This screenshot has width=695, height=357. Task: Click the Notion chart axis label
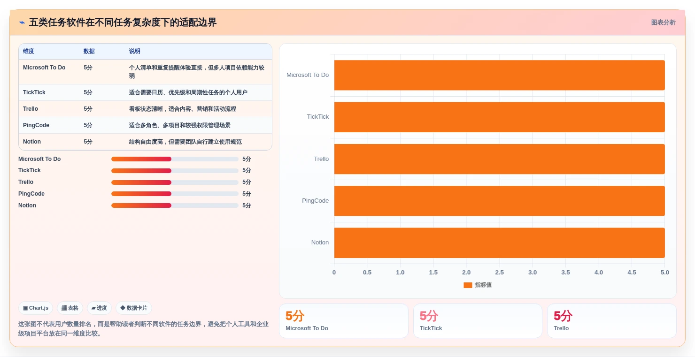pos(320,243)
